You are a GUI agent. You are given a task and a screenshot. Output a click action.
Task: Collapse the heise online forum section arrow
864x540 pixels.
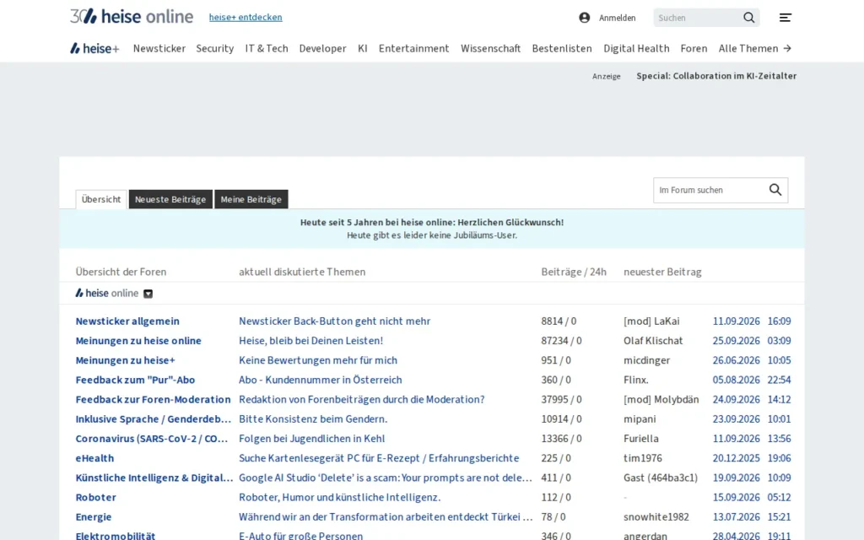pos(148,294)
